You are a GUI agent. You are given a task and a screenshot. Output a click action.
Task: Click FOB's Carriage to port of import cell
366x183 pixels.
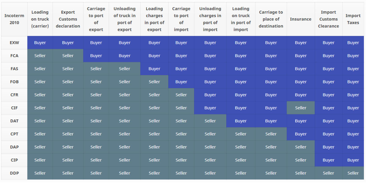181,82
